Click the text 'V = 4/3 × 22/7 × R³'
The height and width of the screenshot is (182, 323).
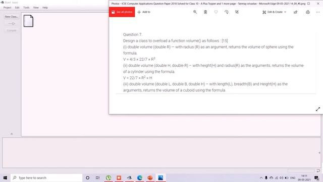click(x=139, y=59)
